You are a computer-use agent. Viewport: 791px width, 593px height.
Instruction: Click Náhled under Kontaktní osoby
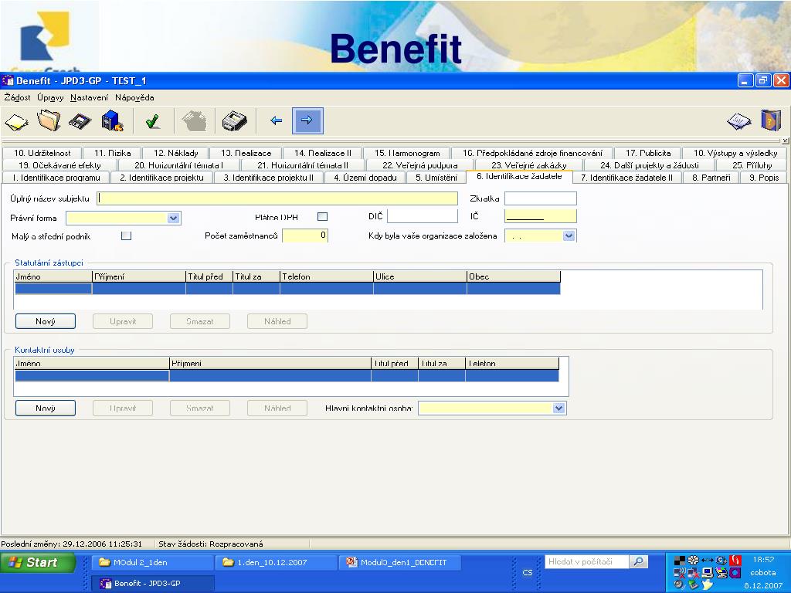coord(277,408)
